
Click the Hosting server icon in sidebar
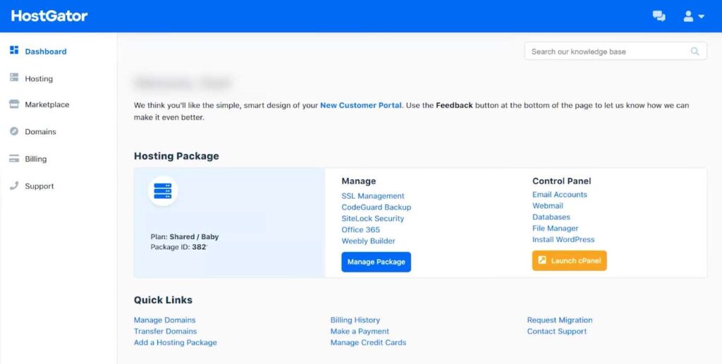pyautogui.click(x=14, y=78)
